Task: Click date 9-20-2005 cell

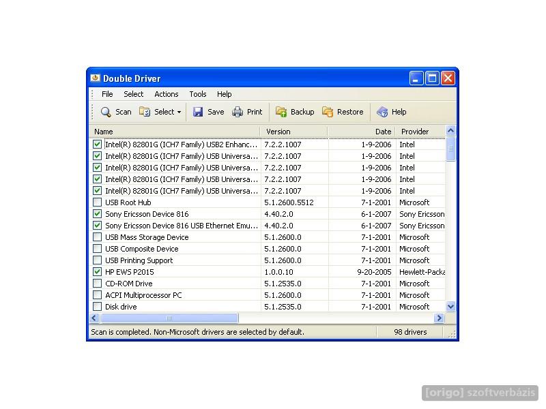Action: 374,272
